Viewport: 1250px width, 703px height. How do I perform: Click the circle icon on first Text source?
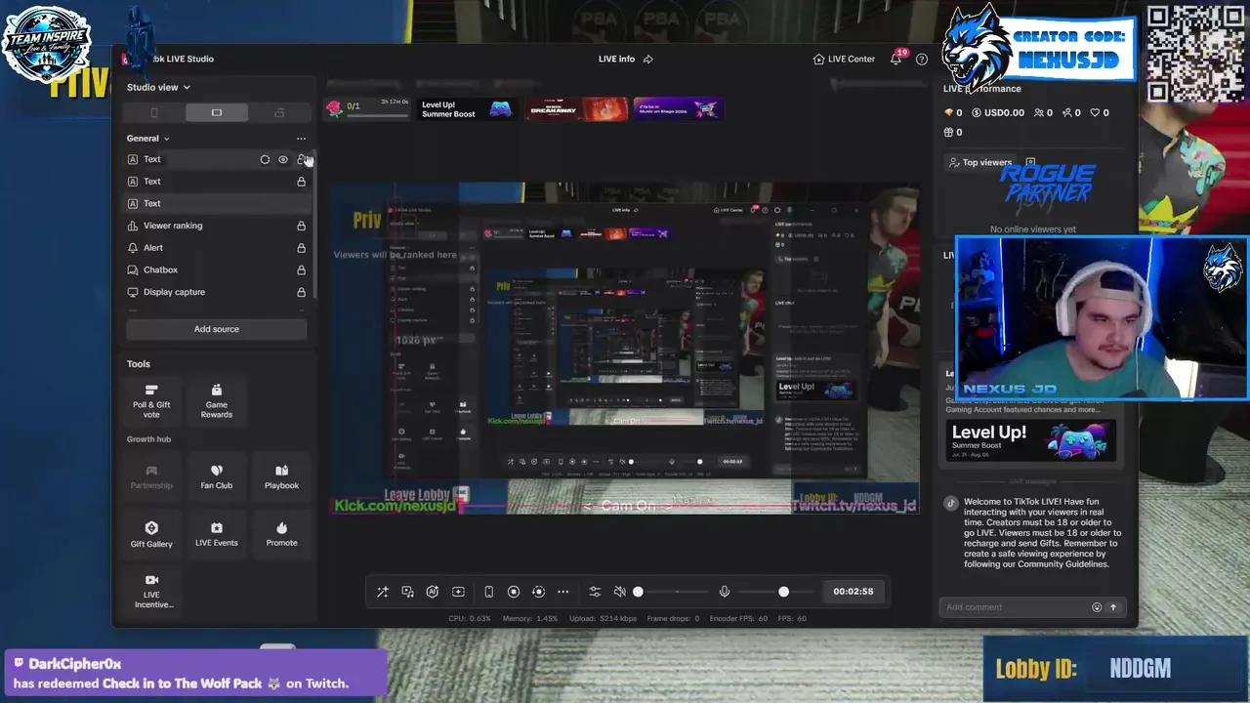265,159
